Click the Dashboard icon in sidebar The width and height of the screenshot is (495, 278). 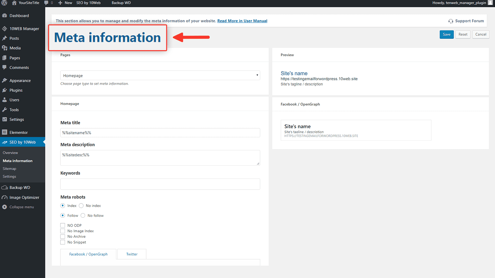coord(5,16)
